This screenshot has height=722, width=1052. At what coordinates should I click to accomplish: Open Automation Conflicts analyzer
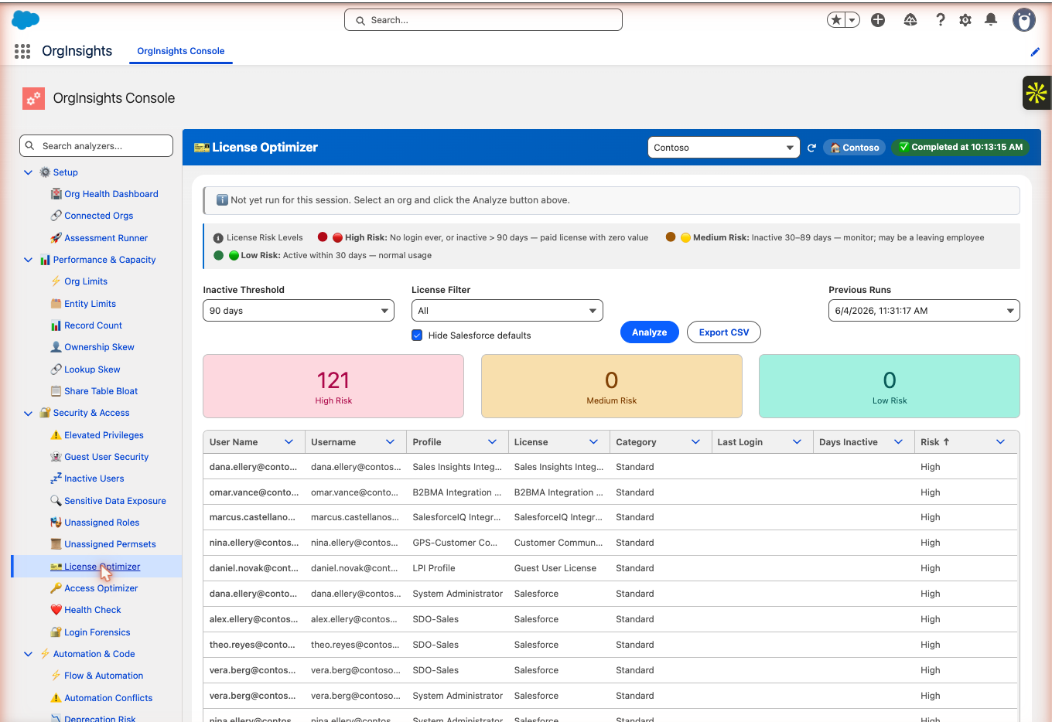(x=108, y=698)
